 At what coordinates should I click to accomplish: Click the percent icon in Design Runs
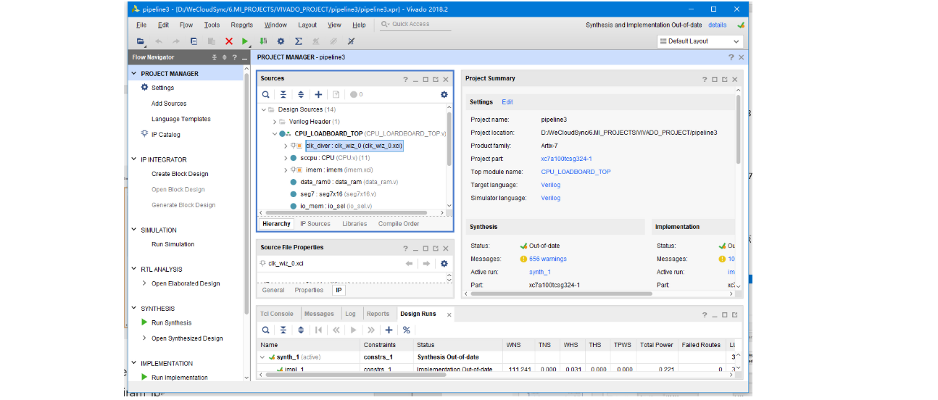(407, 330)
